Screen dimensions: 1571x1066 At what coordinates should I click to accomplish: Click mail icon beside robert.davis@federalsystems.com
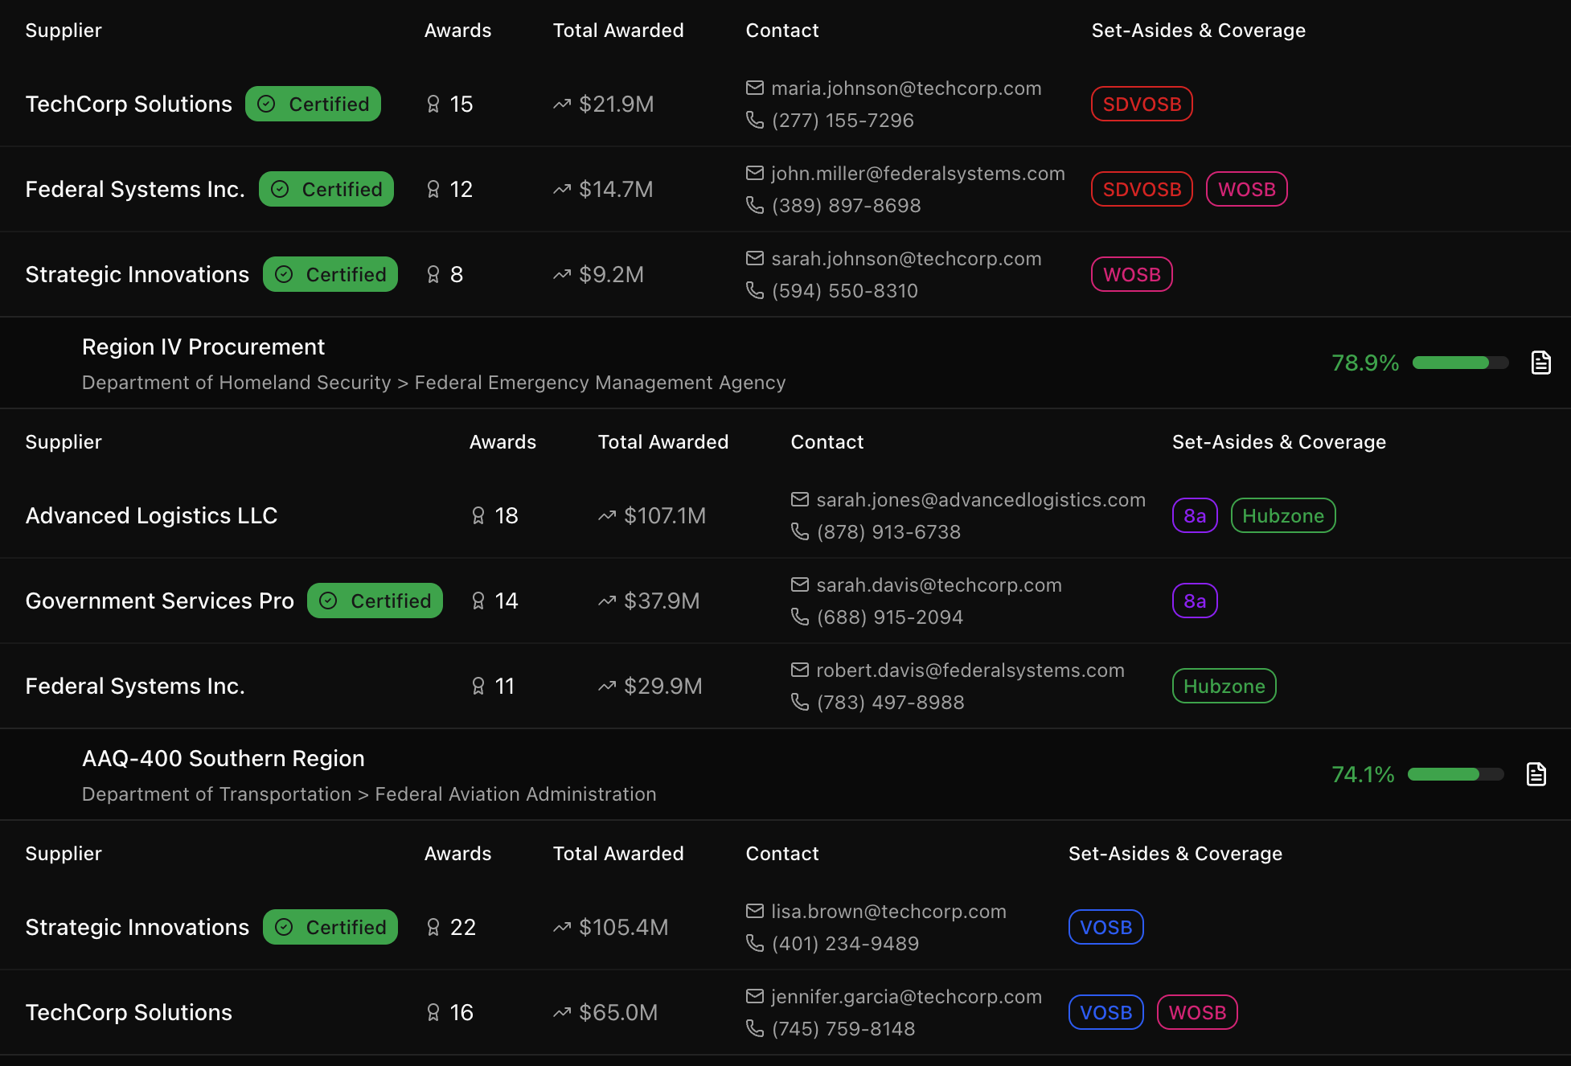[799, 670]
